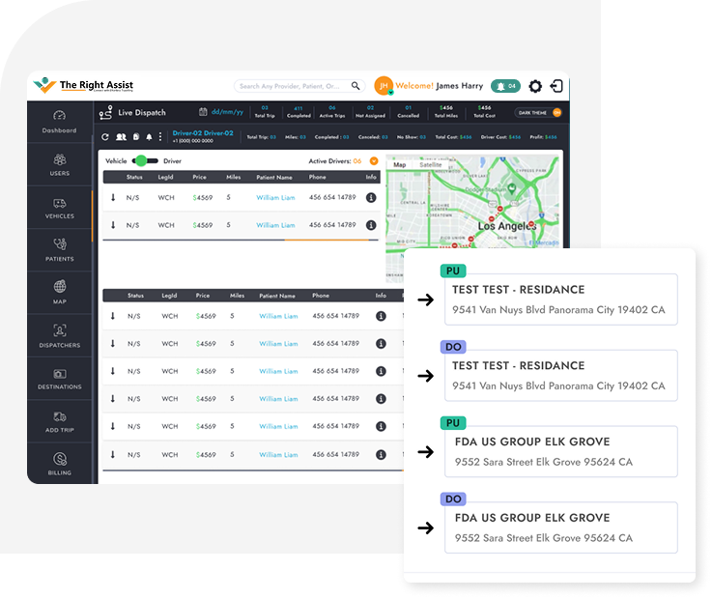
Task: Click the refresh icon under Live Dispatch
Action: point(105,137)
